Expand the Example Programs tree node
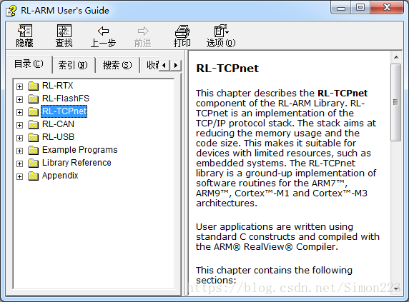 coord(19,151)
